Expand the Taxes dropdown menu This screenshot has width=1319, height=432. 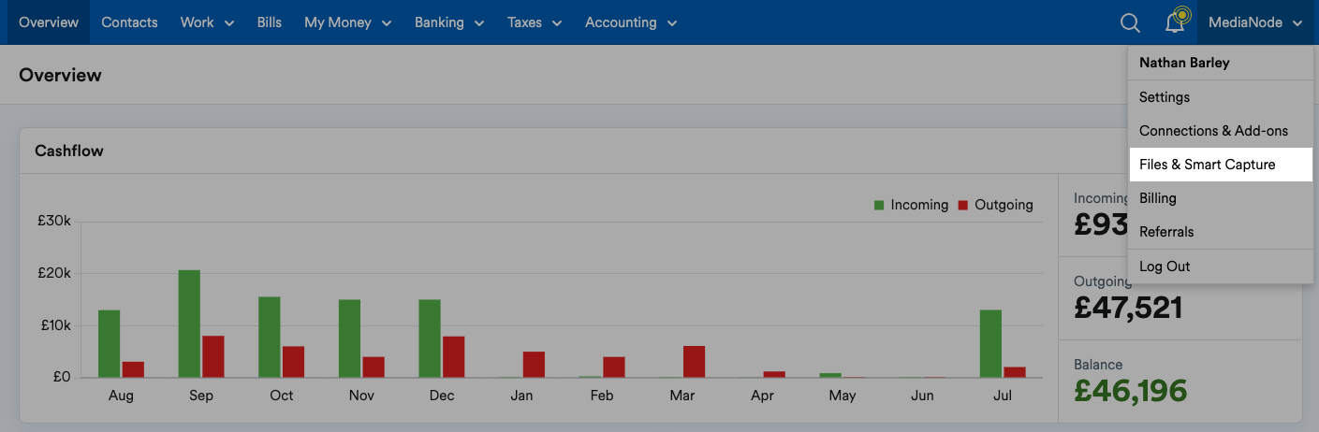click(535, 22)
